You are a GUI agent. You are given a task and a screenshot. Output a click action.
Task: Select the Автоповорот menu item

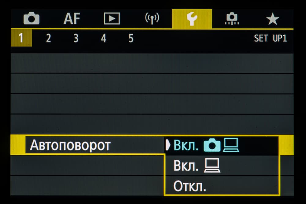70,145
